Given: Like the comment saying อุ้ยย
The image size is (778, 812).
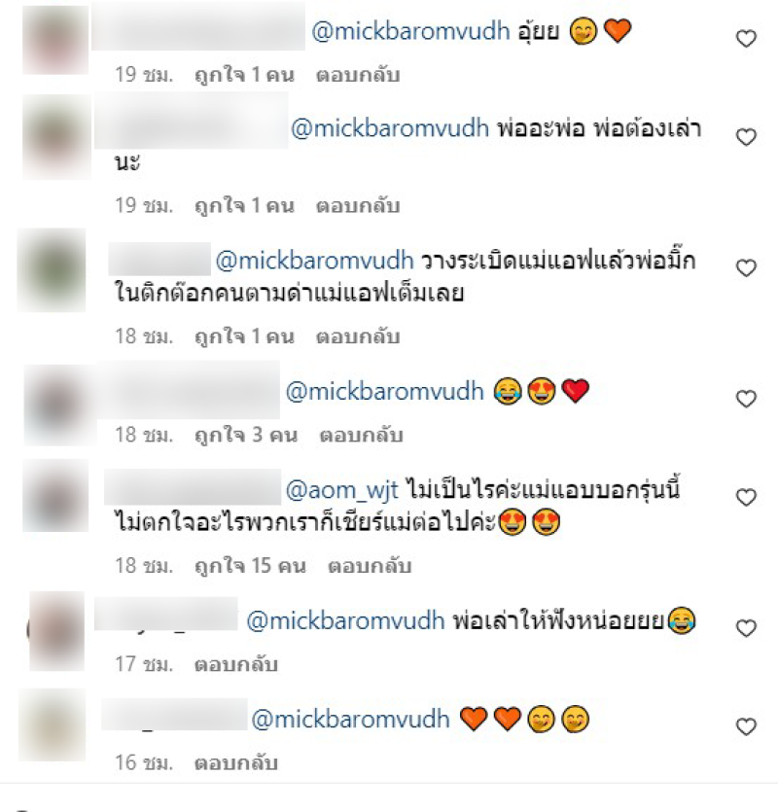Looking at the screenshot, I should (746, 39).
